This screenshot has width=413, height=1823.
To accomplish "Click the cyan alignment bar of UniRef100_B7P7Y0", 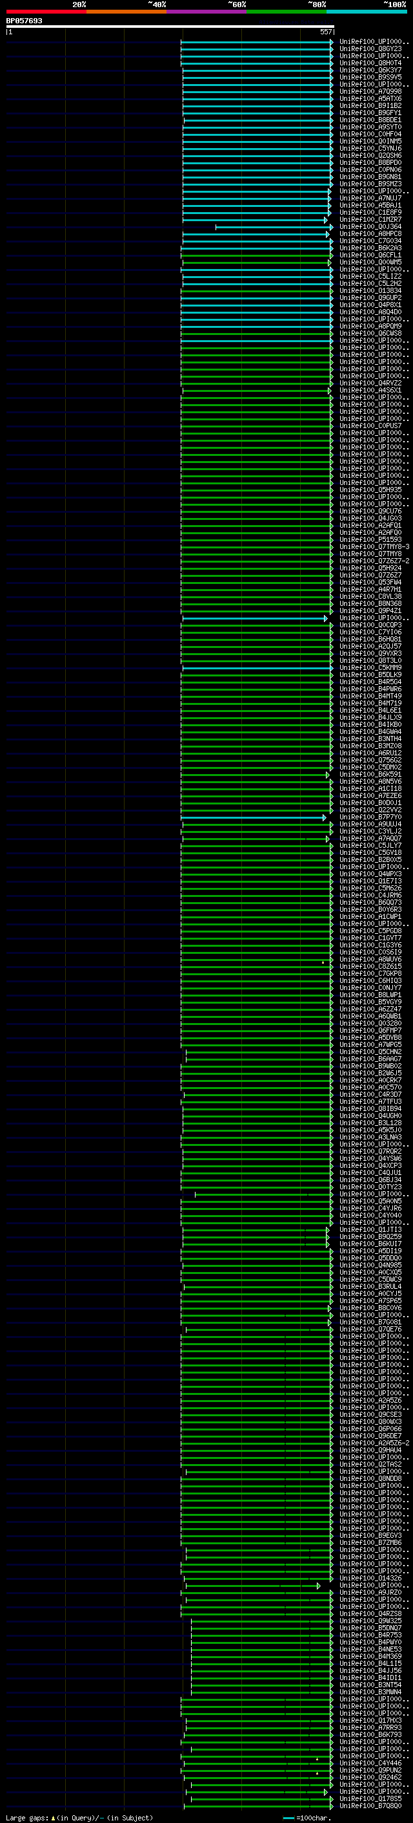I will point(254,817).
